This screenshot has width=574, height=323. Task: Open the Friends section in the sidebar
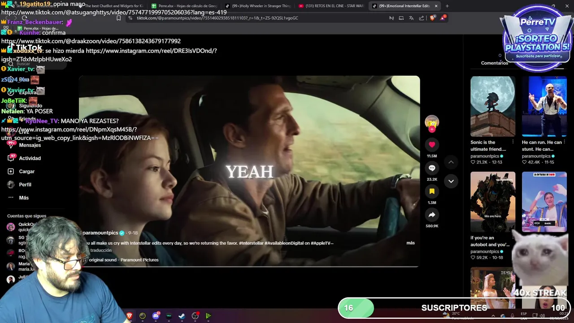[27, 119]
